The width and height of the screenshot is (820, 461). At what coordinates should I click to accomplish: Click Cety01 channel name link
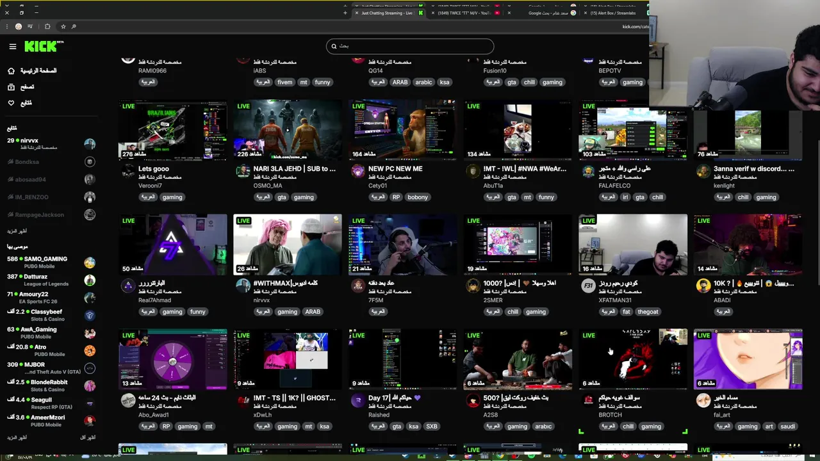click(x=378, y=186)
